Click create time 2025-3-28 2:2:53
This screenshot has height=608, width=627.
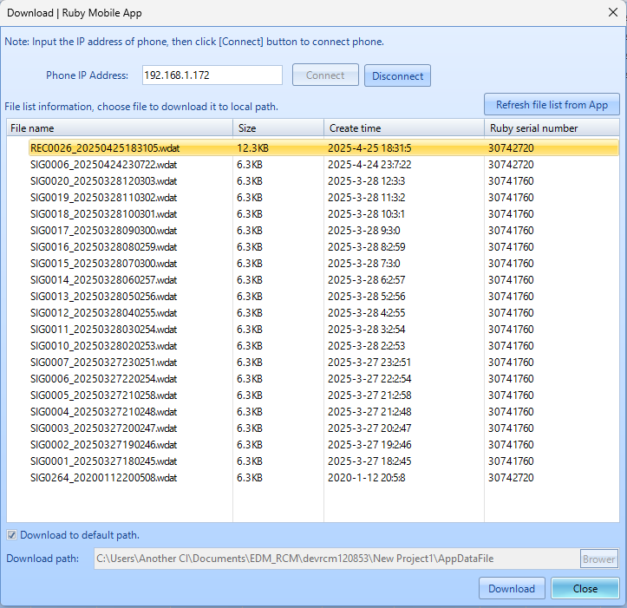tap(366, 345)
